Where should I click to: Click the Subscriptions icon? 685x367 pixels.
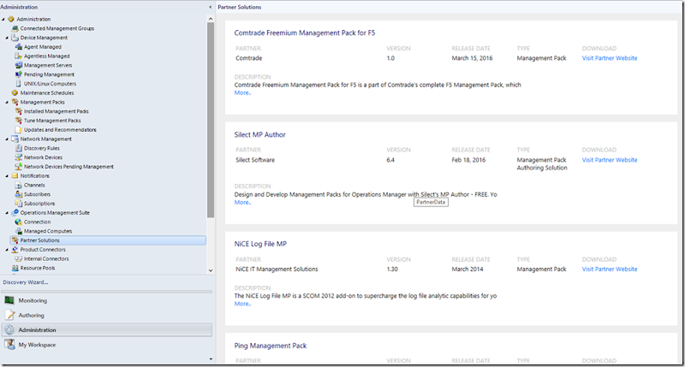pos(18,204)
